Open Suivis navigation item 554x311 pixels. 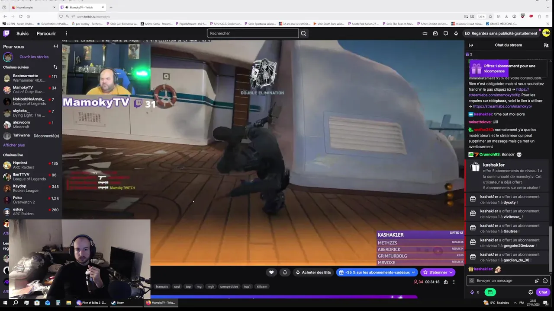coord(23,33)
